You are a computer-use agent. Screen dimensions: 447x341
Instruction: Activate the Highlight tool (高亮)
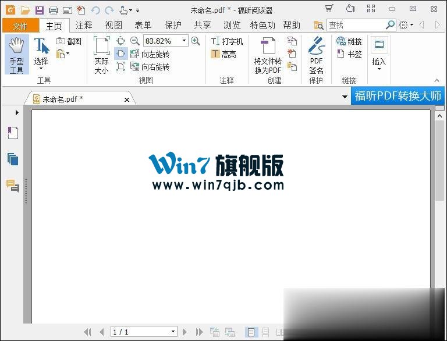pyautogui.click(x=223, y=54)
